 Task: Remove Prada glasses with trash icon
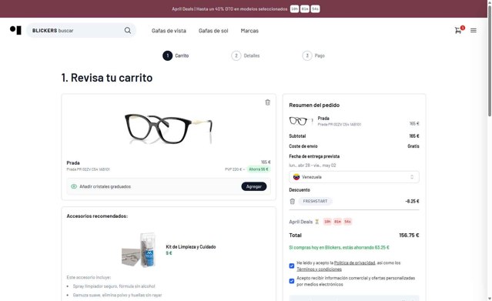pyautogui.click(x=268, y=102)
